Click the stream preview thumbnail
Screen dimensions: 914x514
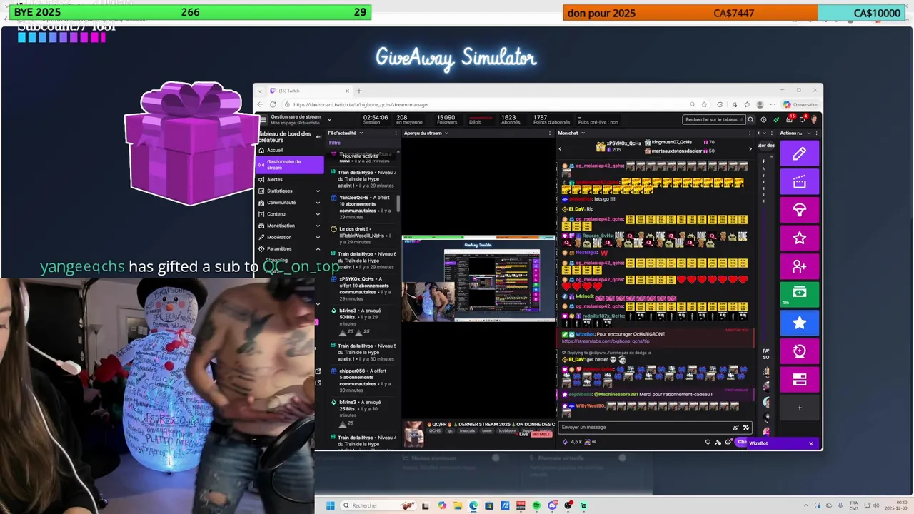(x=478, y=279)
